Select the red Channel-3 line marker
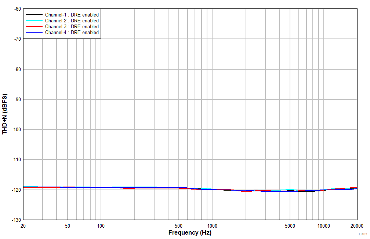The height and width of the screenshot is (239, 370). pyautogui.click(x=34, y=26)
